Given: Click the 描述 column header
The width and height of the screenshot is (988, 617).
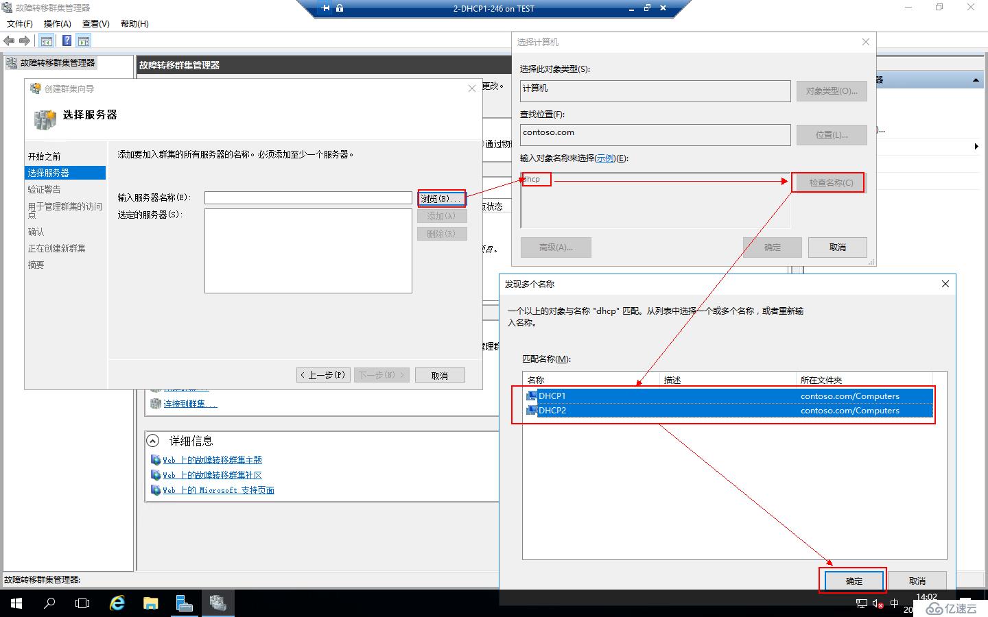Looking at the screenshot, I should [x=728, y=380].
